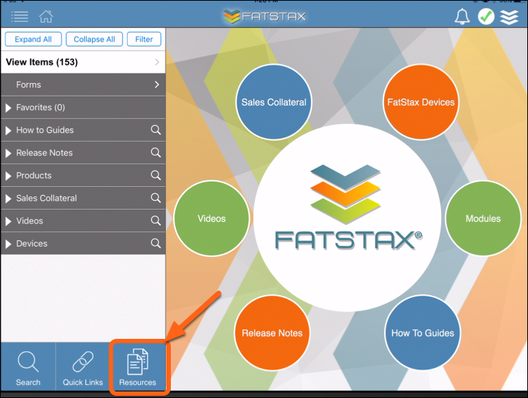Viewport: 528px width, 398px height.
Task: Click Collapse All button
Action: [x=94, y=39]
